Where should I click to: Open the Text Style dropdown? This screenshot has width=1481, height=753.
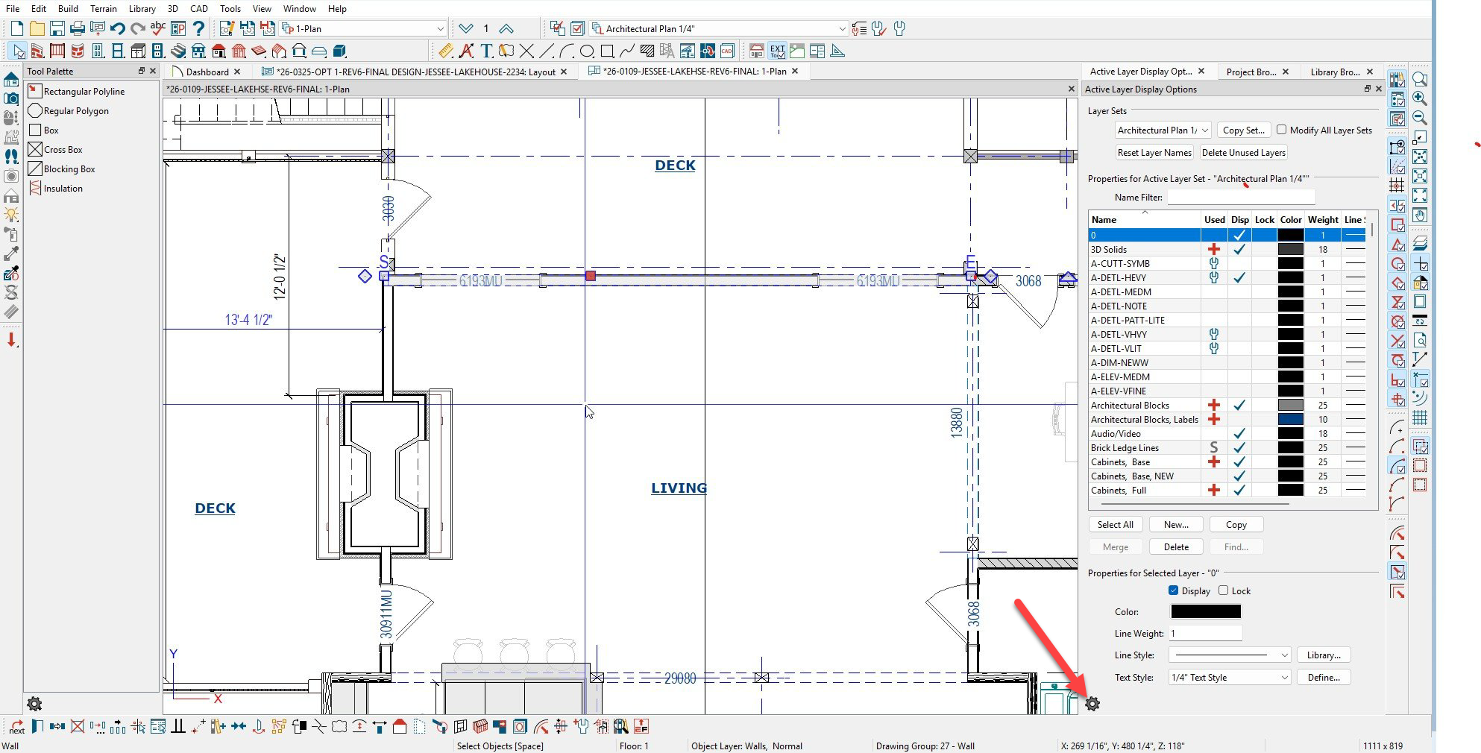[x=1229, y=678]
